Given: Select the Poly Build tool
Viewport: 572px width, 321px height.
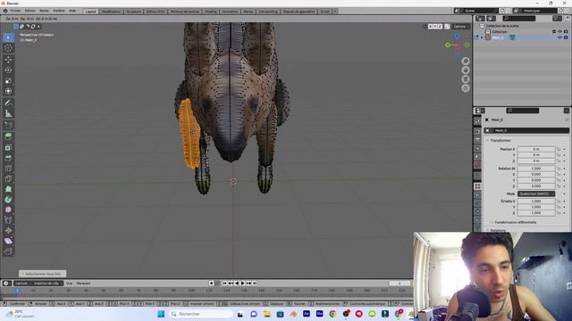Looking at the screenshot, I should 8,189.
